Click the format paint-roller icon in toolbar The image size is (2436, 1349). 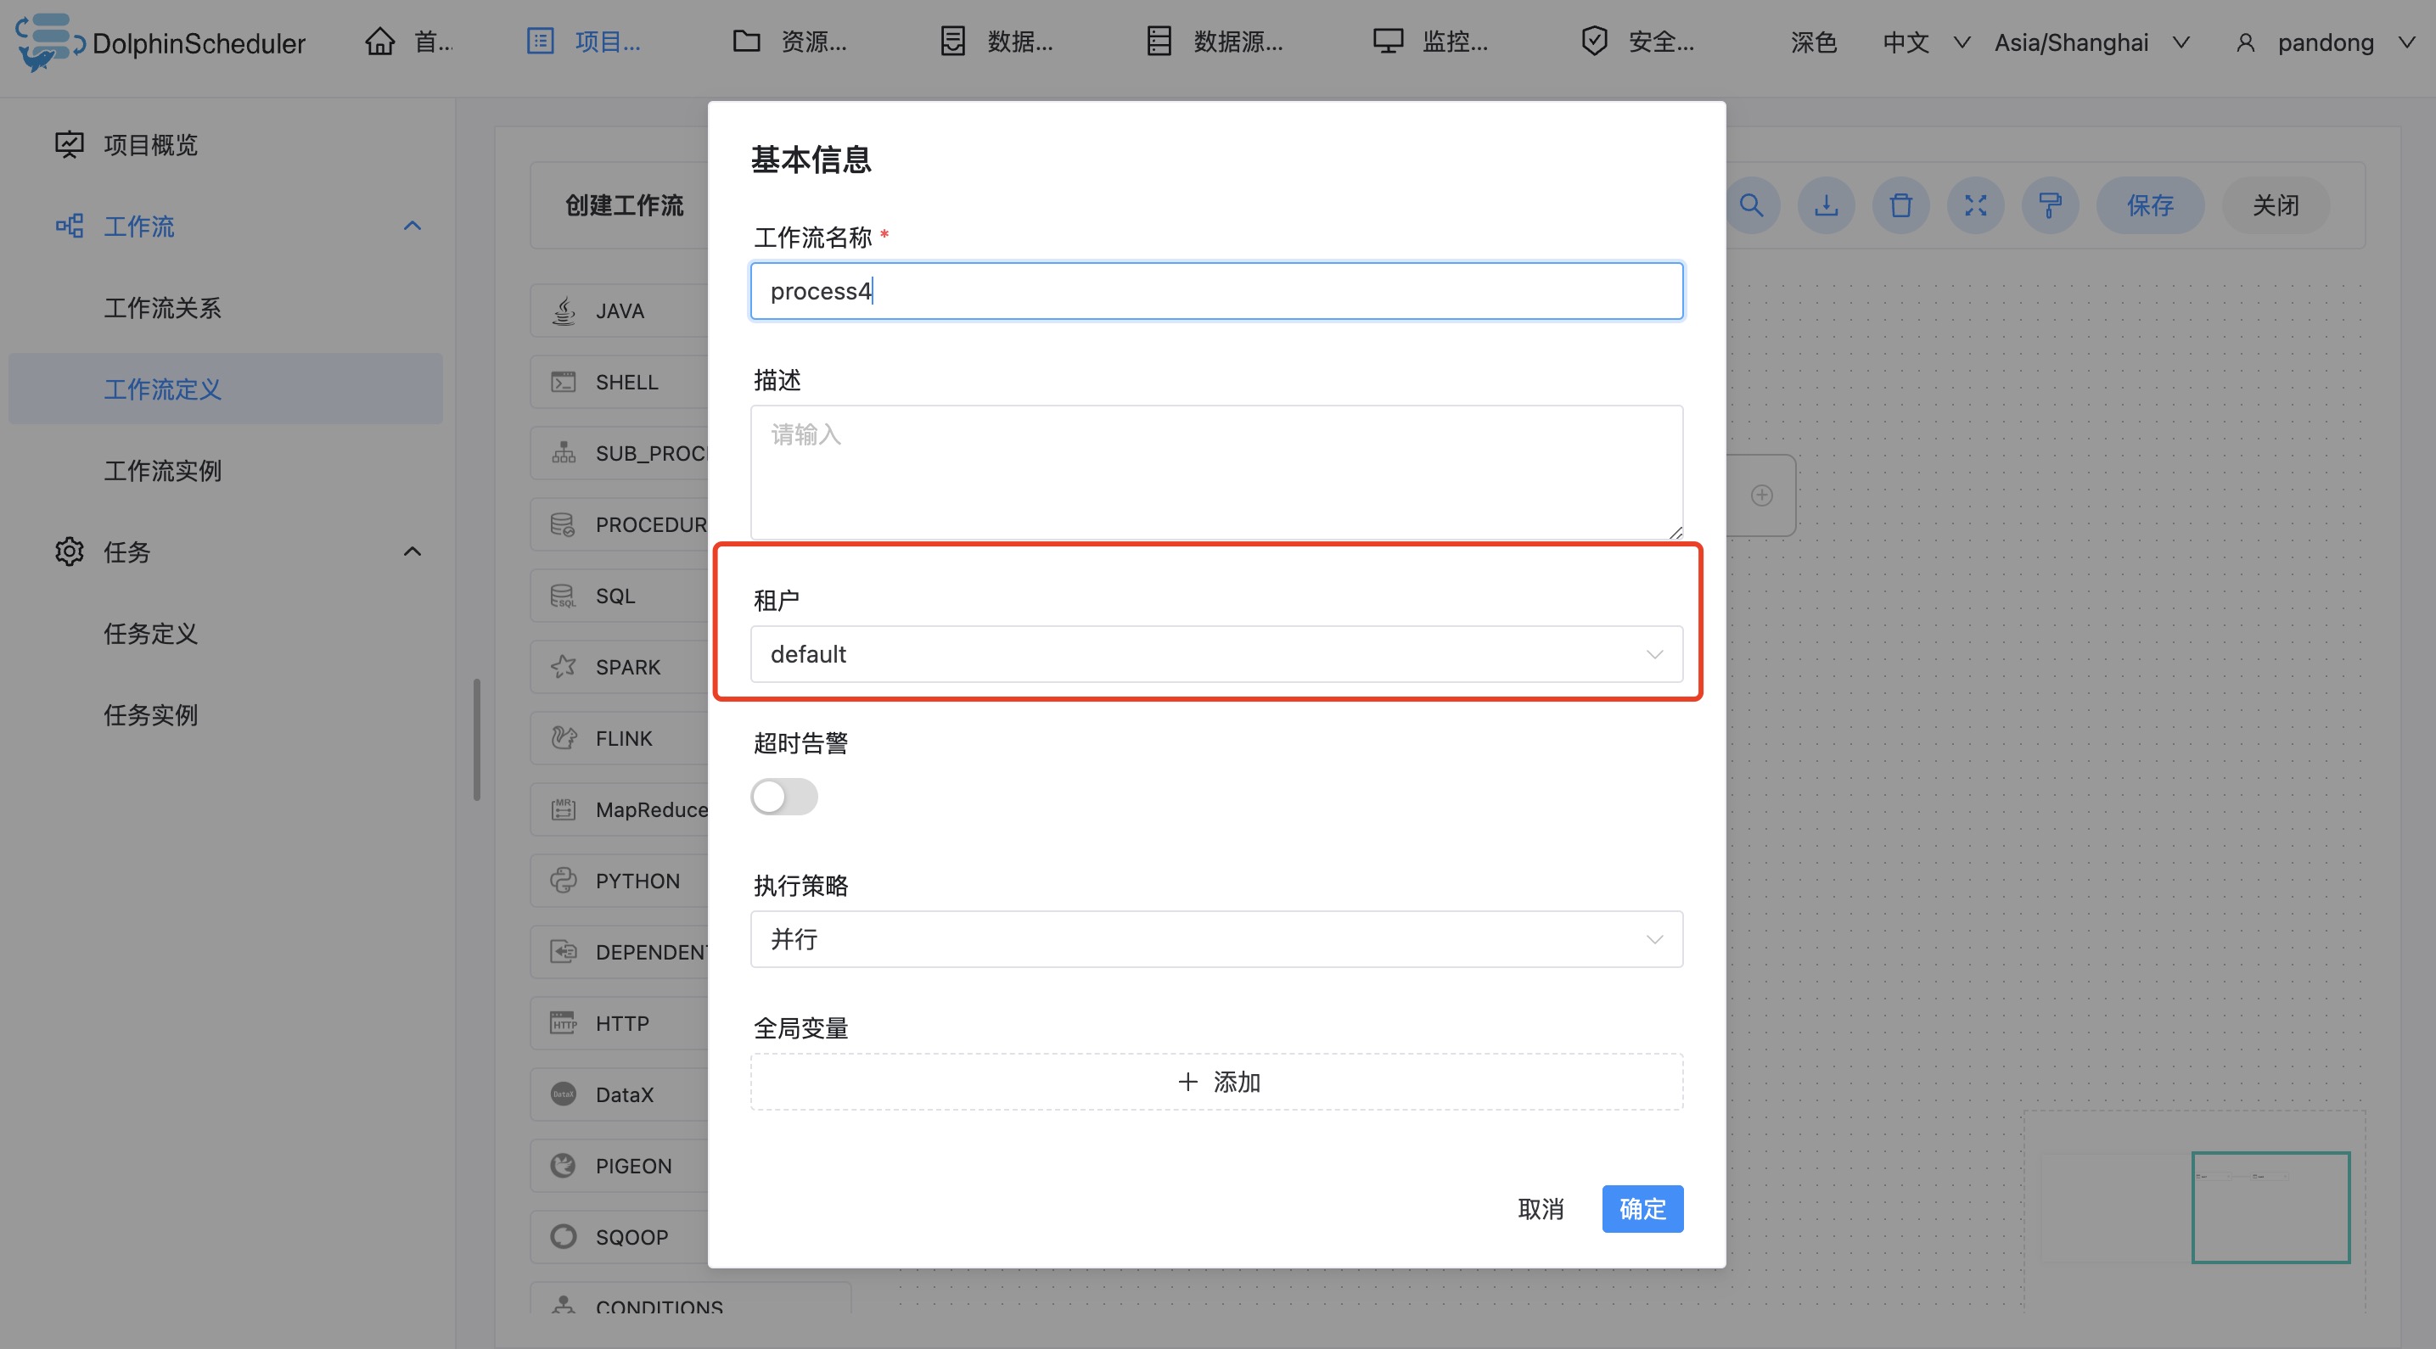2050,205
